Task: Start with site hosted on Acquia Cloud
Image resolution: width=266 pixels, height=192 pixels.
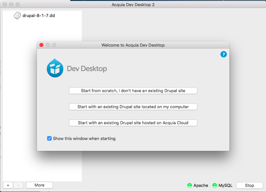Action: [133, 123]
